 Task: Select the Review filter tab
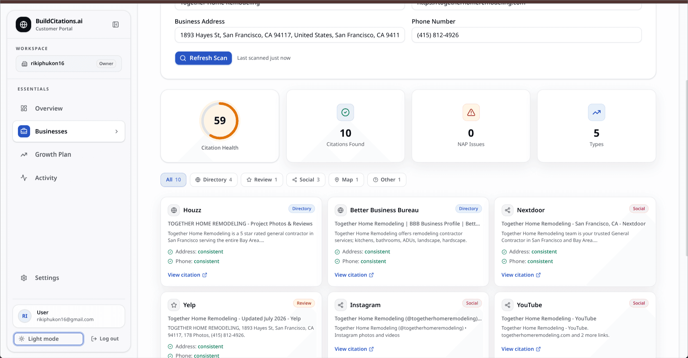[262, 180]
